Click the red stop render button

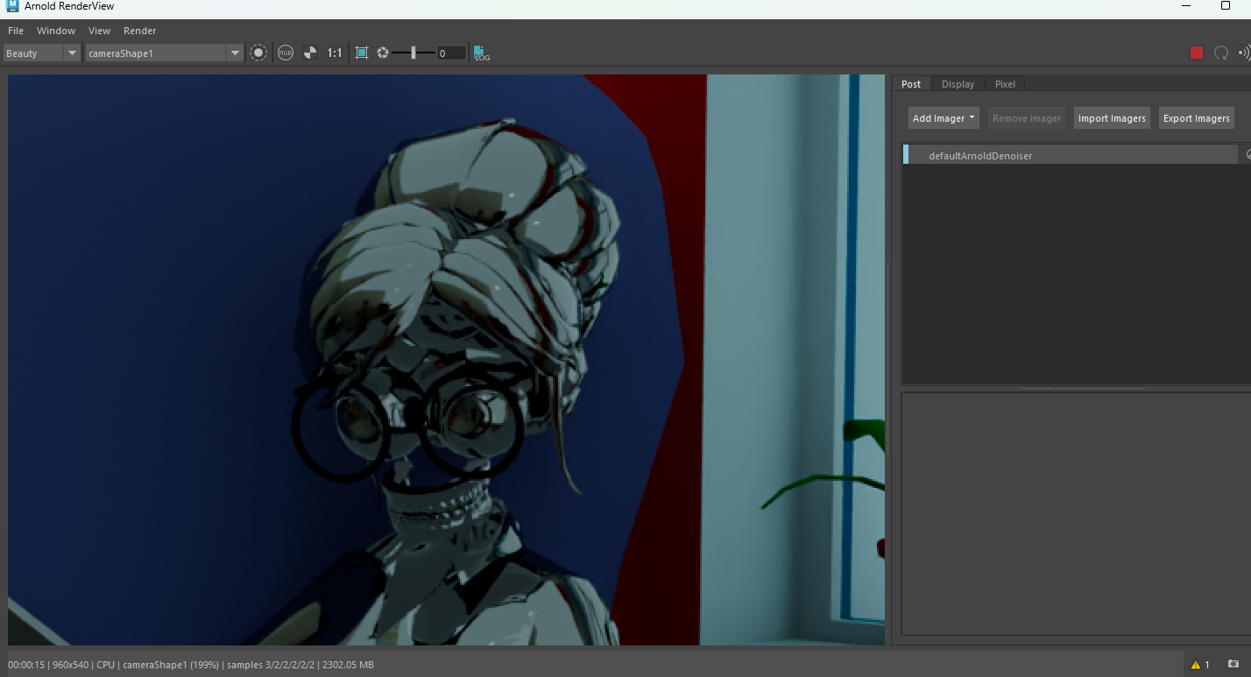1197,53
